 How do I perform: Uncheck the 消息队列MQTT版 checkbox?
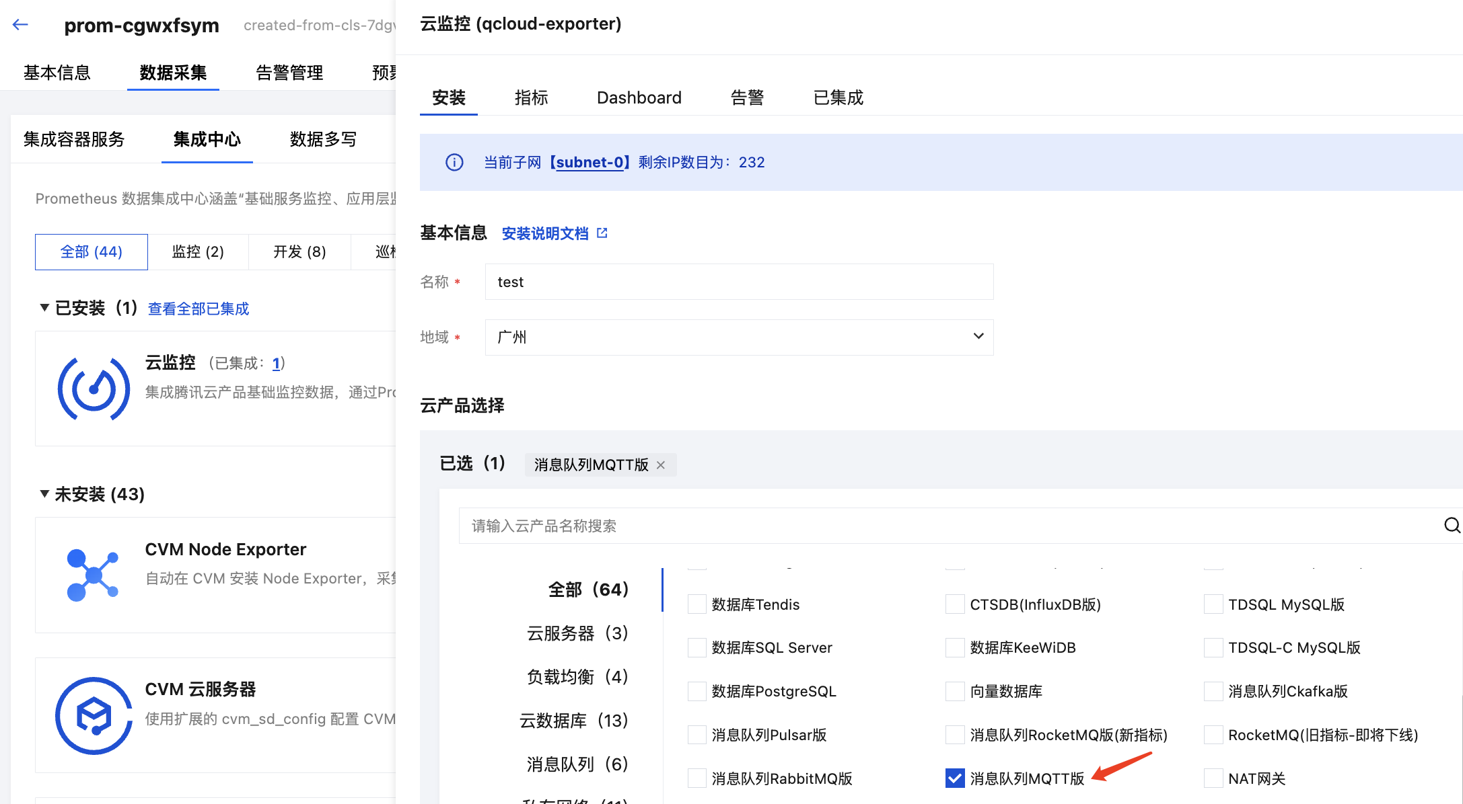pyautogui.click(x=954, y=778)
